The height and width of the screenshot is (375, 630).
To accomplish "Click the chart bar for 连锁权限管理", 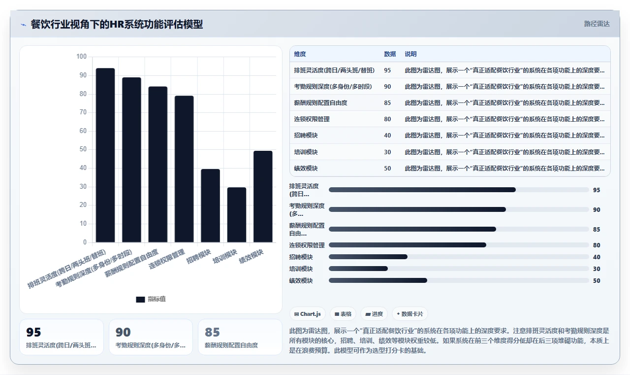I will [184, 169].
